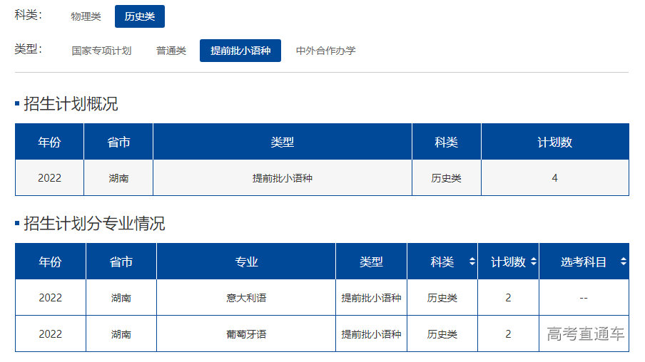Click the 葡萄牙语 major cell
This screenshot has height=362, width=645.
pos(246,334)
